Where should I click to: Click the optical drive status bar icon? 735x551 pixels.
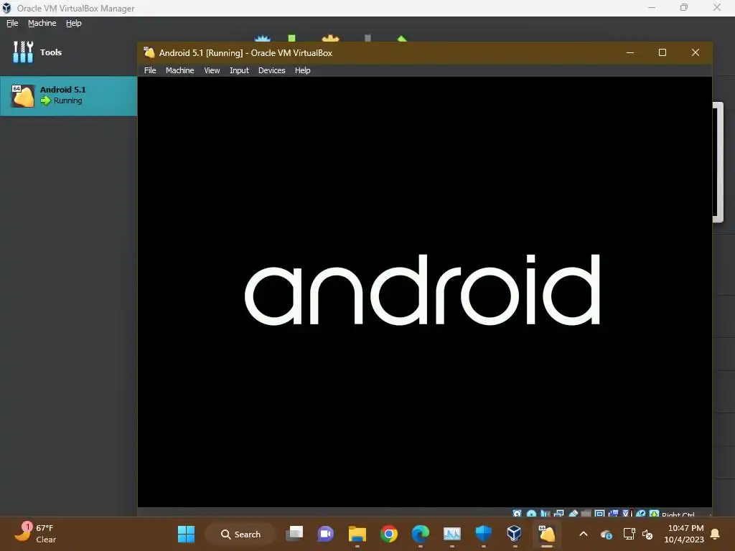[531, 514]
